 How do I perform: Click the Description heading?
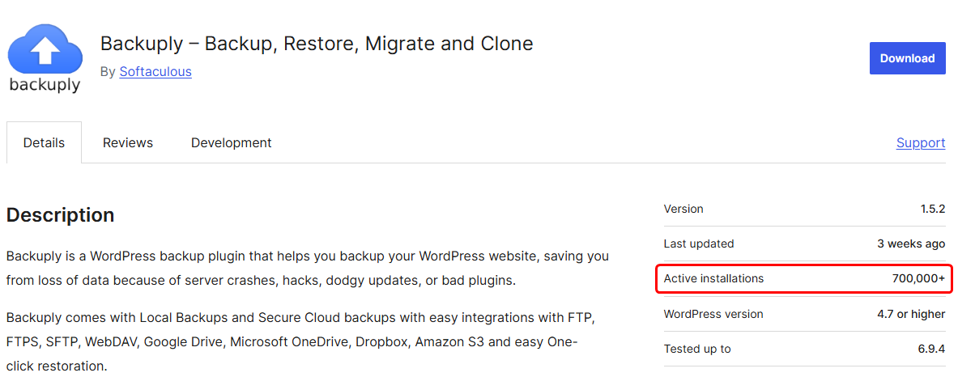[x=60, y=215]
